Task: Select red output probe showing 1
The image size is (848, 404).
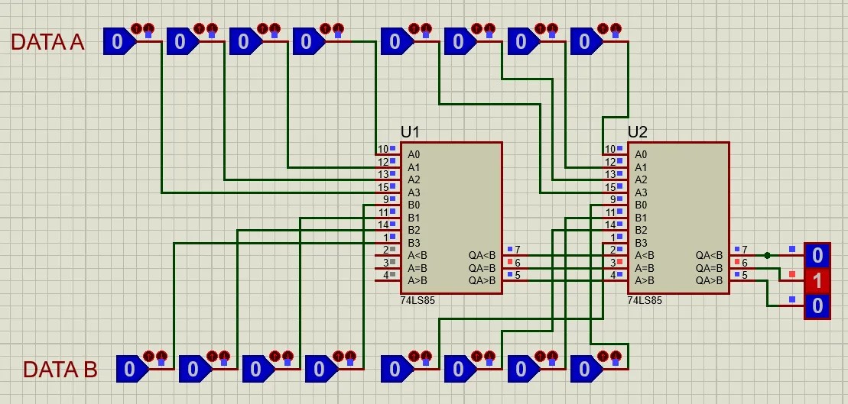Action: pos(817,281)
